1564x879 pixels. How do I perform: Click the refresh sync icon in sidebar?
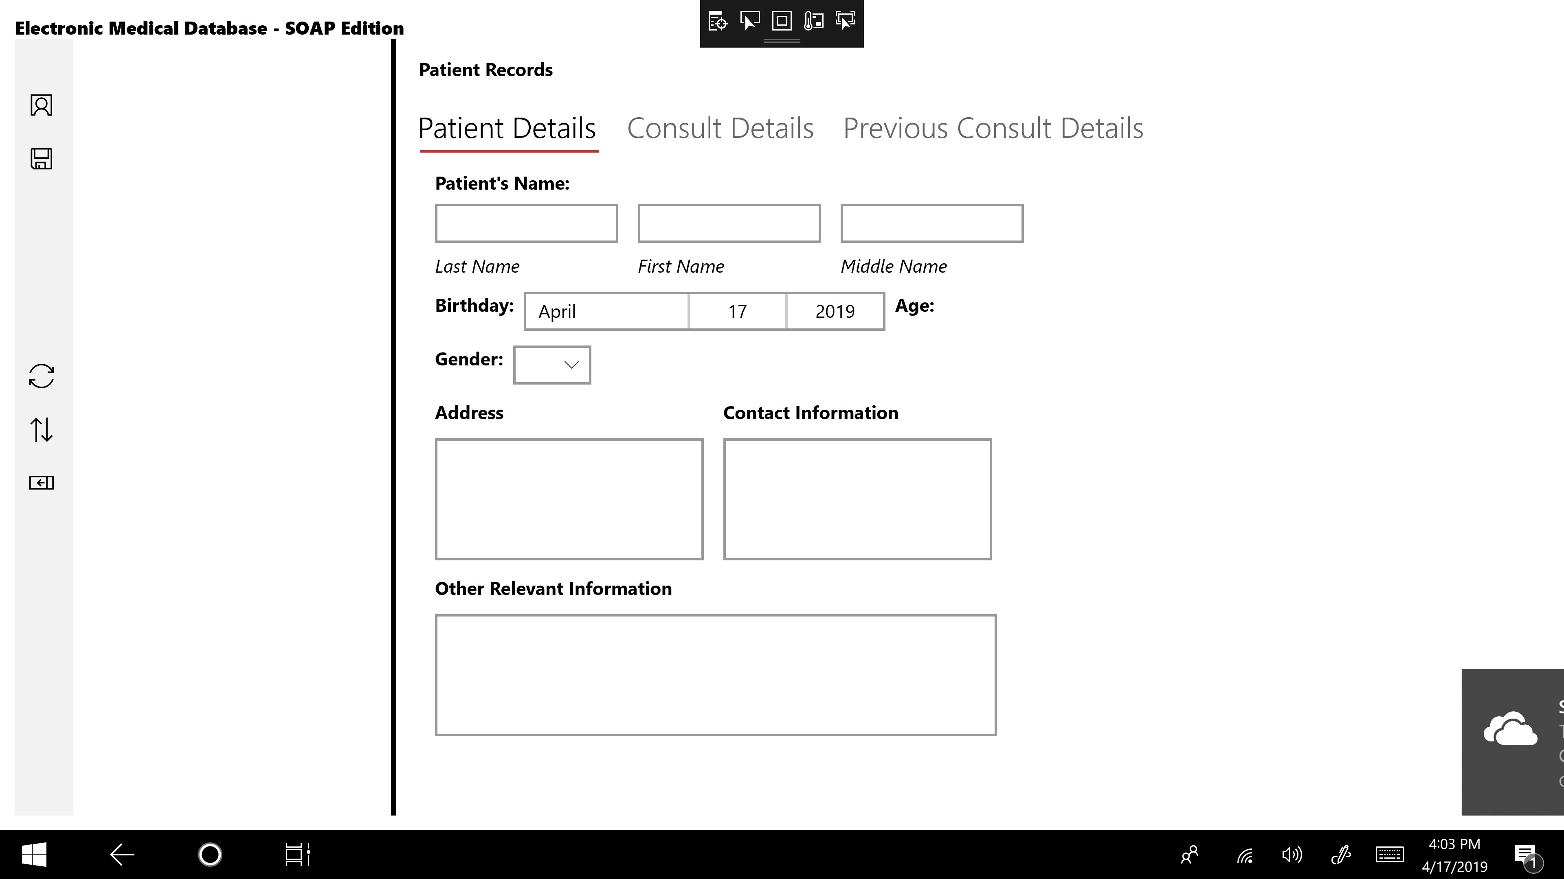[x=41, y=376]
